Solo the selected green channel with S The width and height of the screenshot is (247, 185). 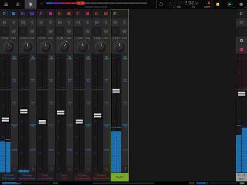point(125,23)
